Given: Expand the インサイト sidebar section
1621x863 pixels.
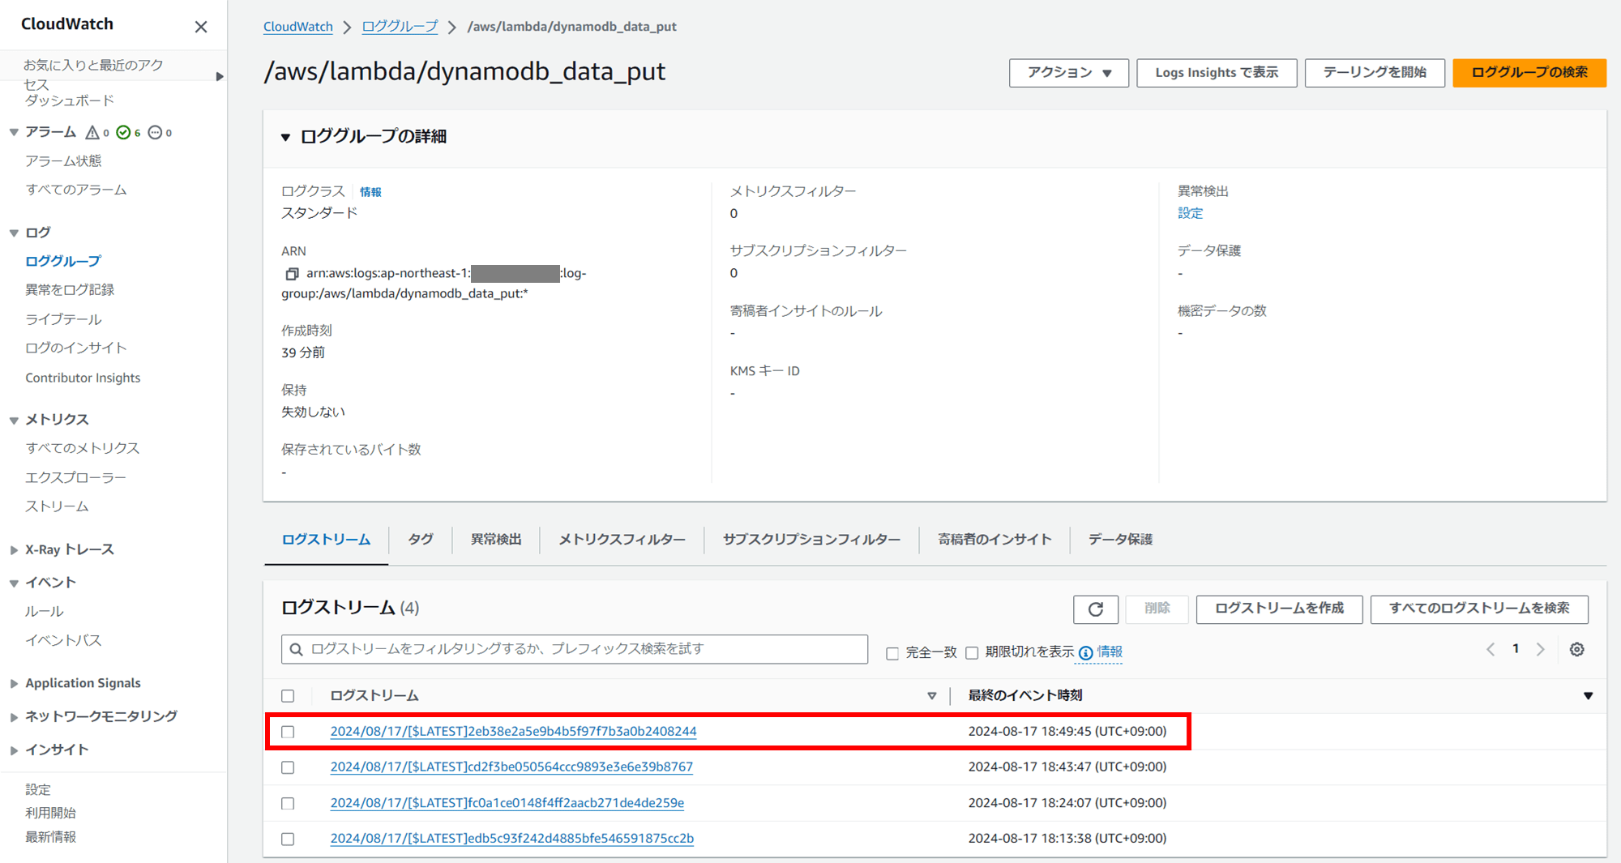Looking at the screenshot, I should coord(14,750).
